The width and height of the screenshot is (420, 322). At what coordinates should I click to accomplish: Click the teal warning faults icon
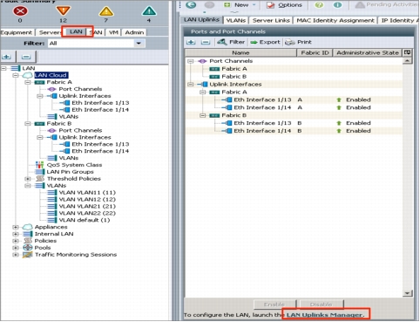tap(149, 11)
